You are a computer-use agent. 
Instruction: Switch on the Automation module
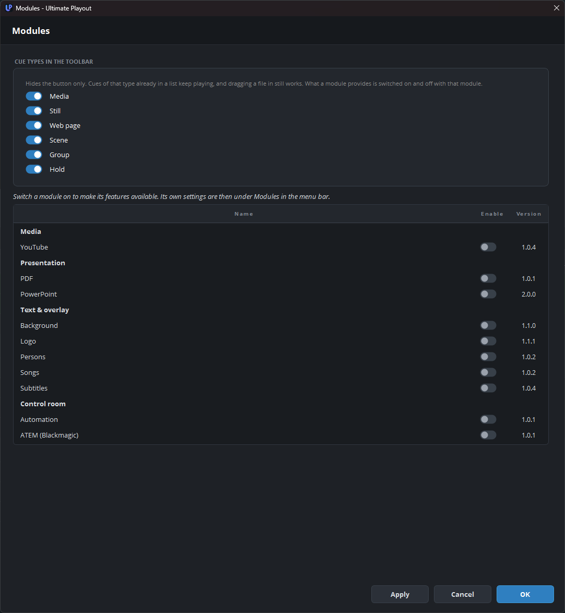pos(488,419)
